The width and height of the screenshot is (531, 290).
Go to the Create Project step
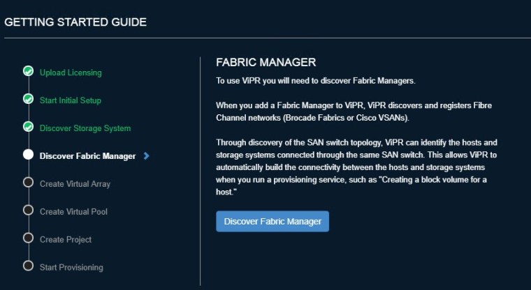tap(66, 240)
